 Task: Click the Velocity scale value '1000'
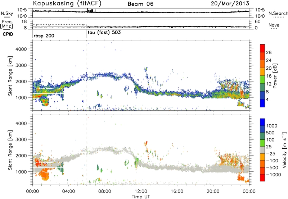coord(272,126)
